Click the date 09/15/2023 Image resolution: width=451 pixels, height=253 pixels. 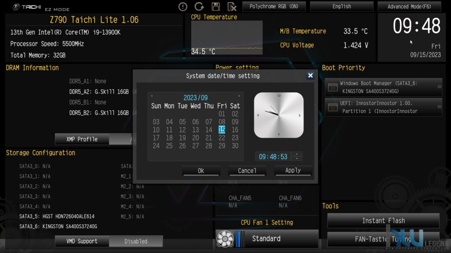pyautogui.click(x=425, y=55)
